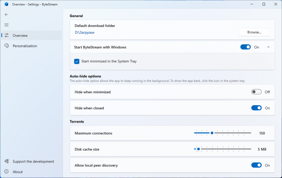Viewport: 282px width, 178px height.
Task: Open the About page
Action: coord(32,172)
